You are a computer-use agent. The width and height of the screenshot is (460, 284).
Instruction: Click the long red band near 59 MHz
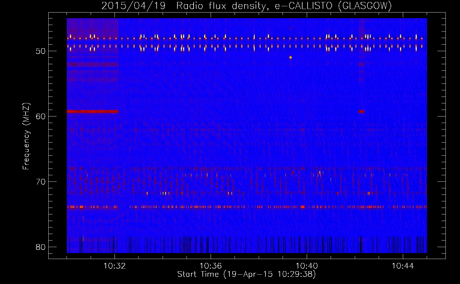tap(93, 112)
